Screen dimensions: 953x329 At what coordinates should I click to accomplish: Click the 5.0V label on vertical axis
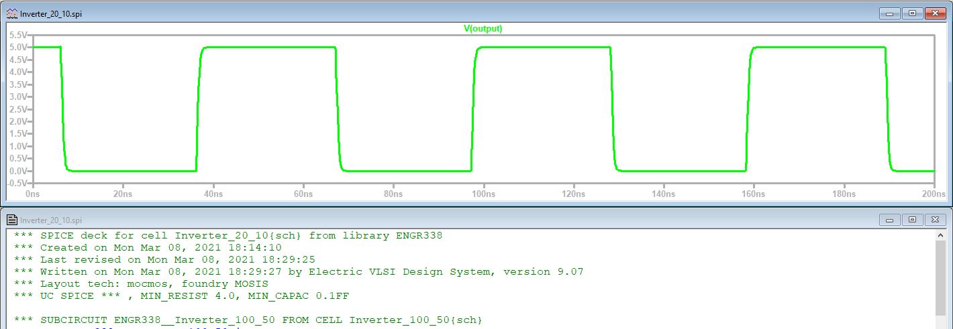click(18, 48)
